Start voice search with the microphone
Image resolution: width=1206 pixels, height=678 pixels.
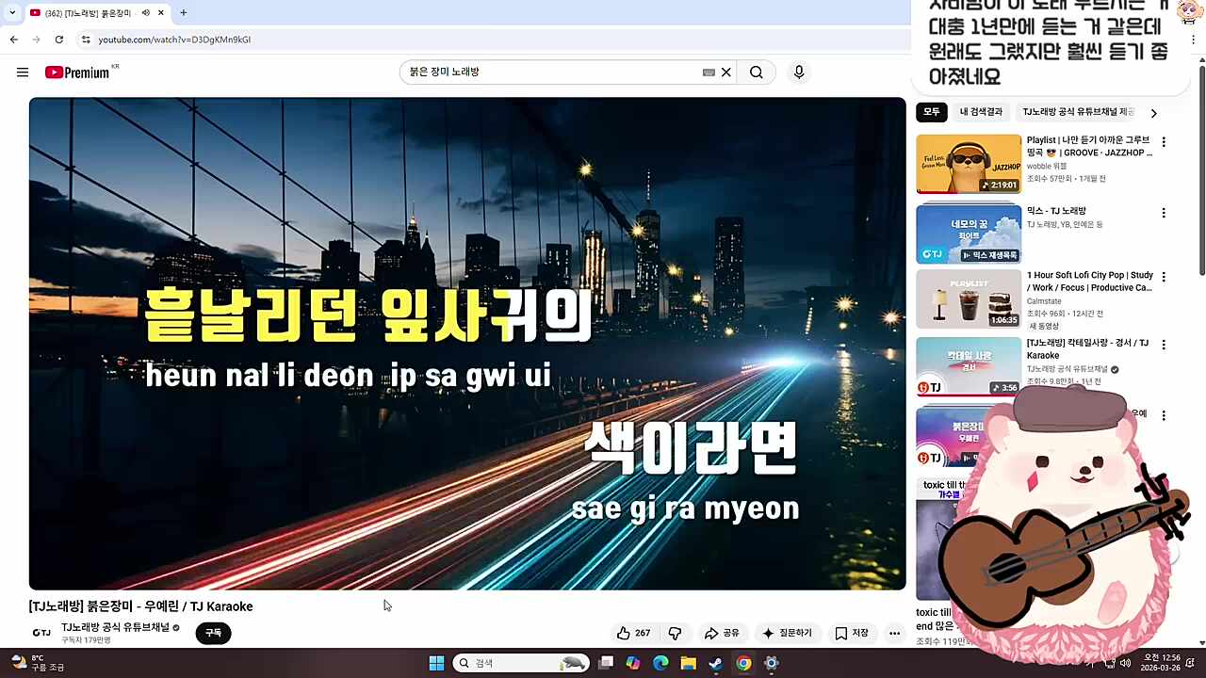tap(799, 73)
